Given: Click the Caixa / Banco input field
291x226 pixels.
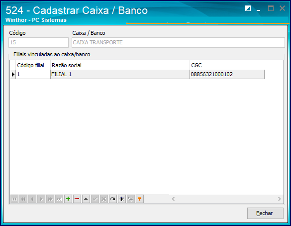Looking at the screenshot, I should tap(178, 42).
